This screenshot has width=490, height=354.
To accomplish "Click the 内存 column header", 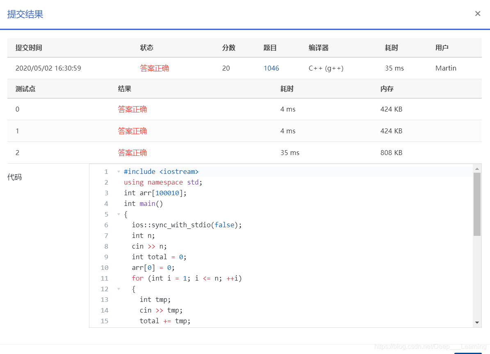I will (x=387, y=89).
